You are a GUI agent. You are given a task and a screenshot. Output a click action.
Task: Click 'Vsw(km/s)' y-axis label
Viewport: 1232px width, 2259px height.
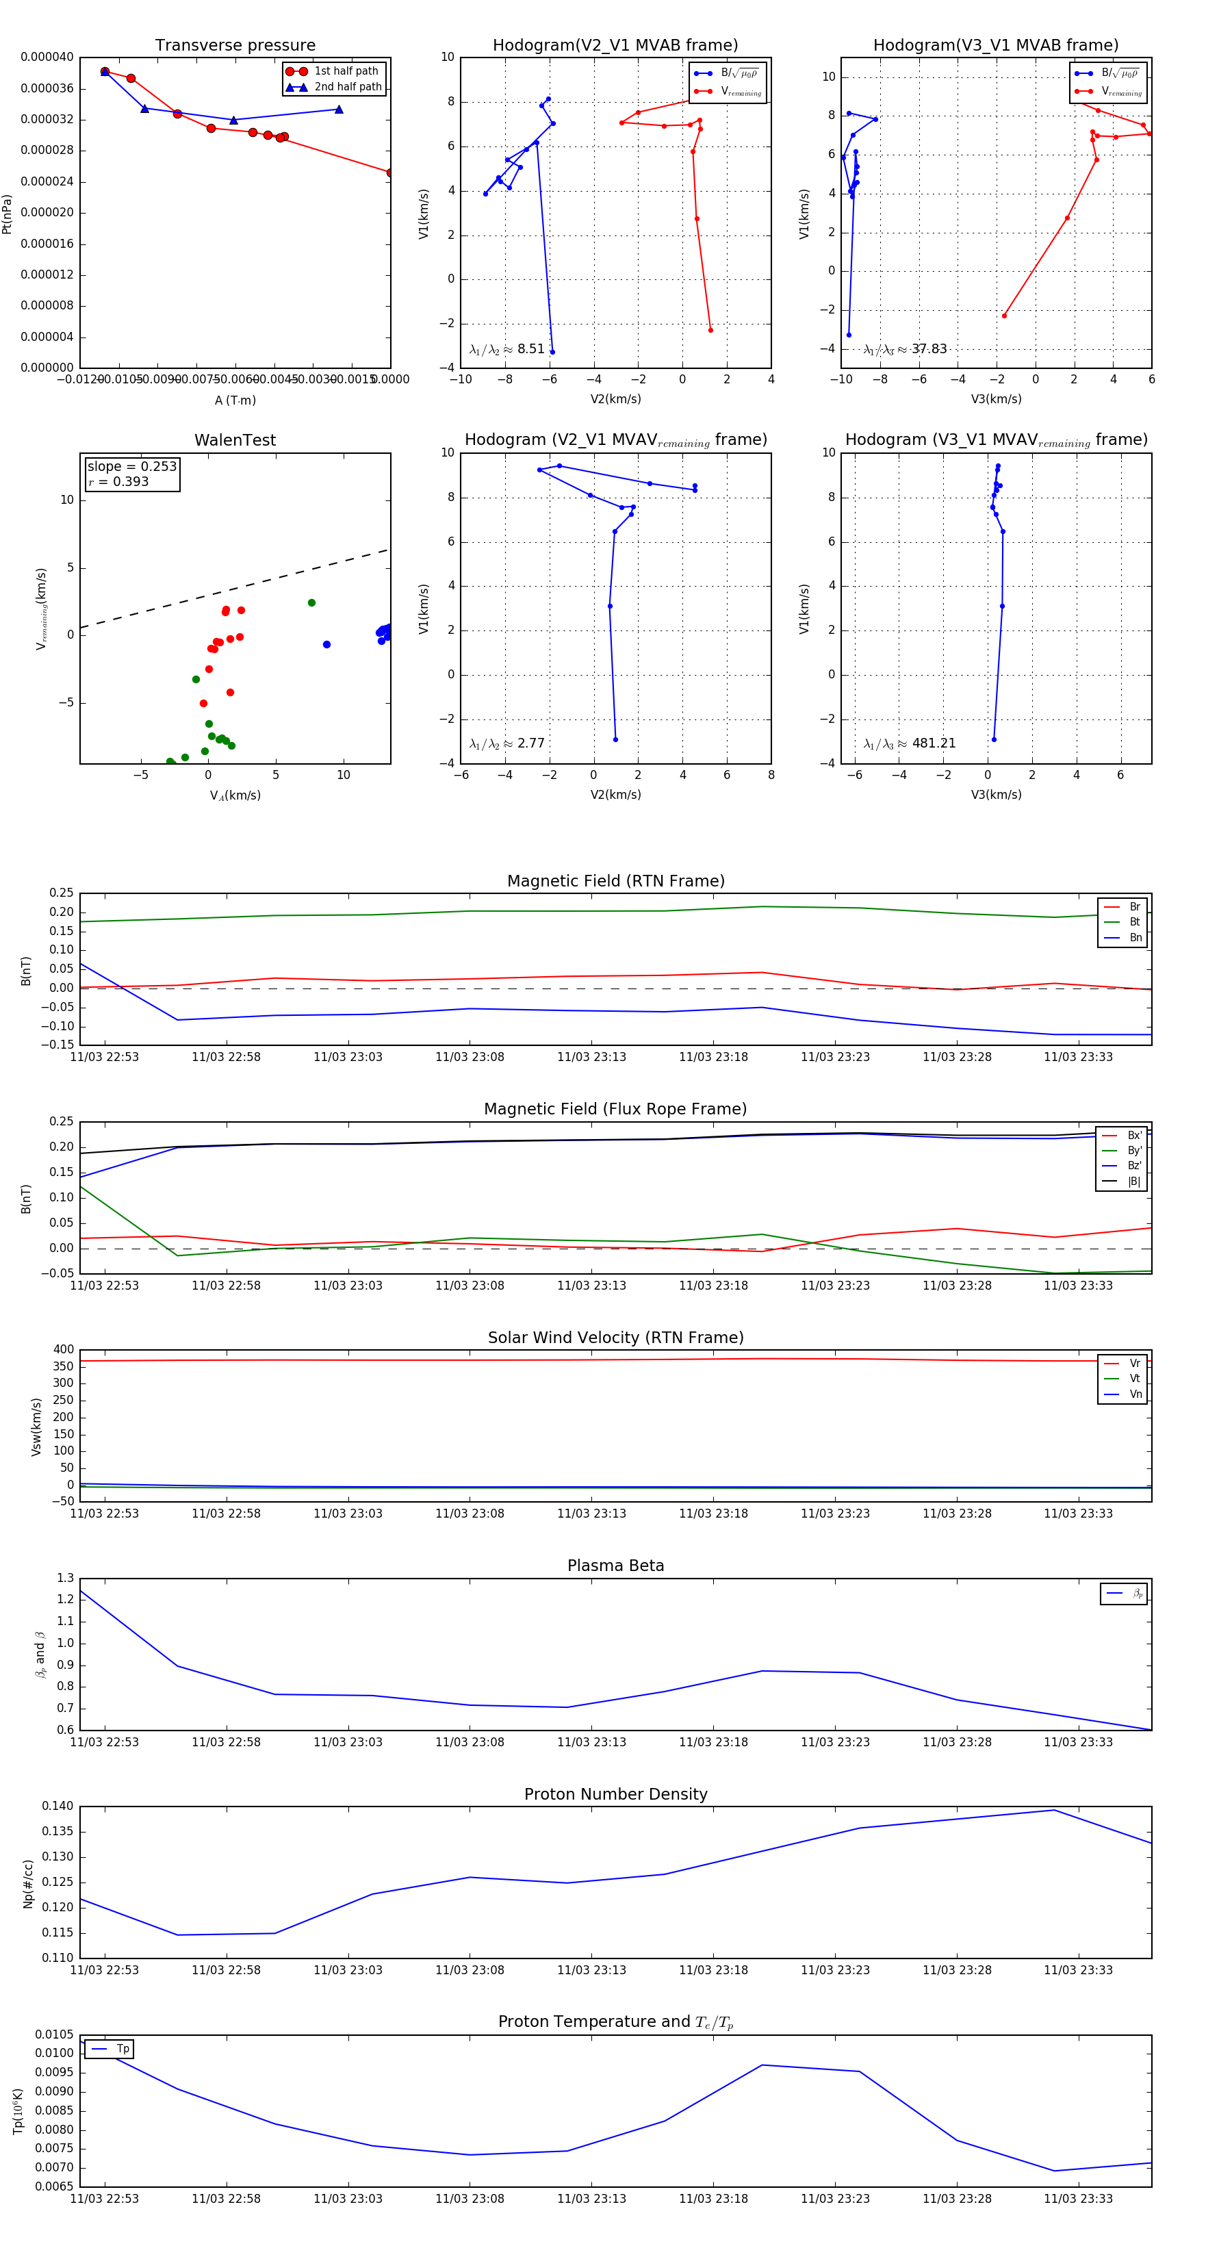36,1427
